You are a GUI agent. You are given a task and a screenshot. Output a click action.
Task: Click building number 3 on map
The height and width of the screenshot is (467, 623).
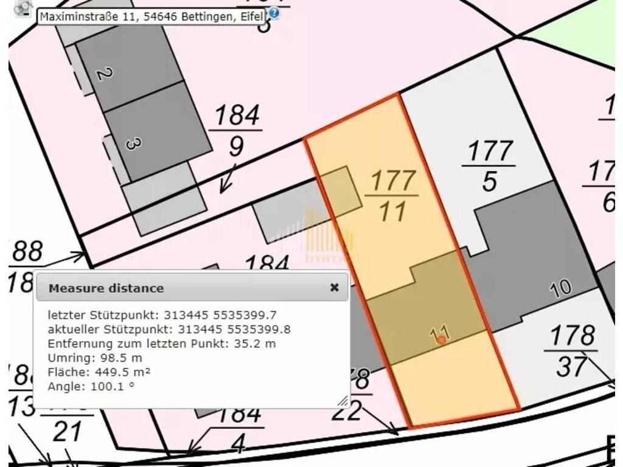[130, 144]
